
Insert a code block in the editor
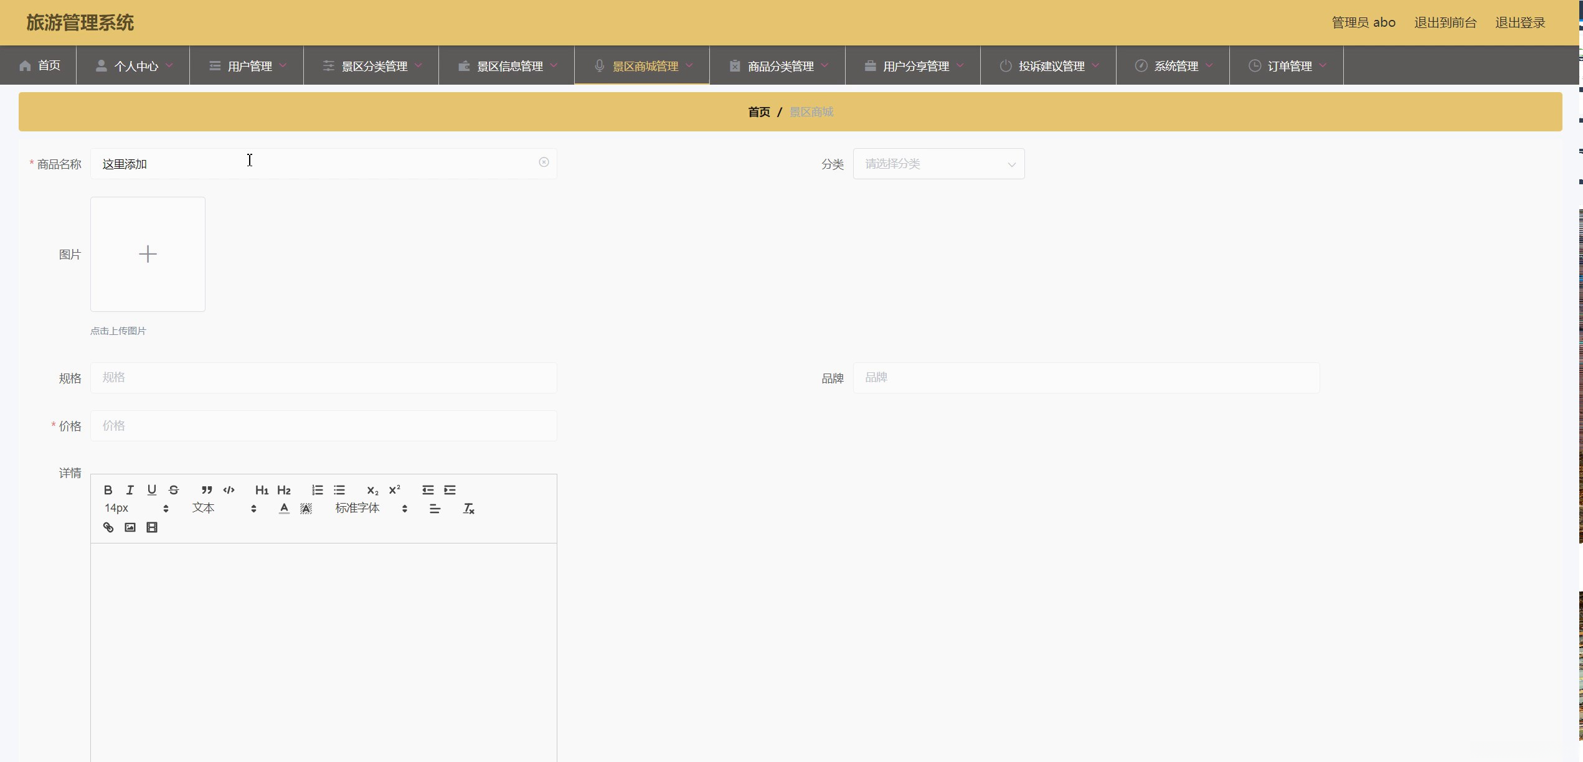pos(229,490)
